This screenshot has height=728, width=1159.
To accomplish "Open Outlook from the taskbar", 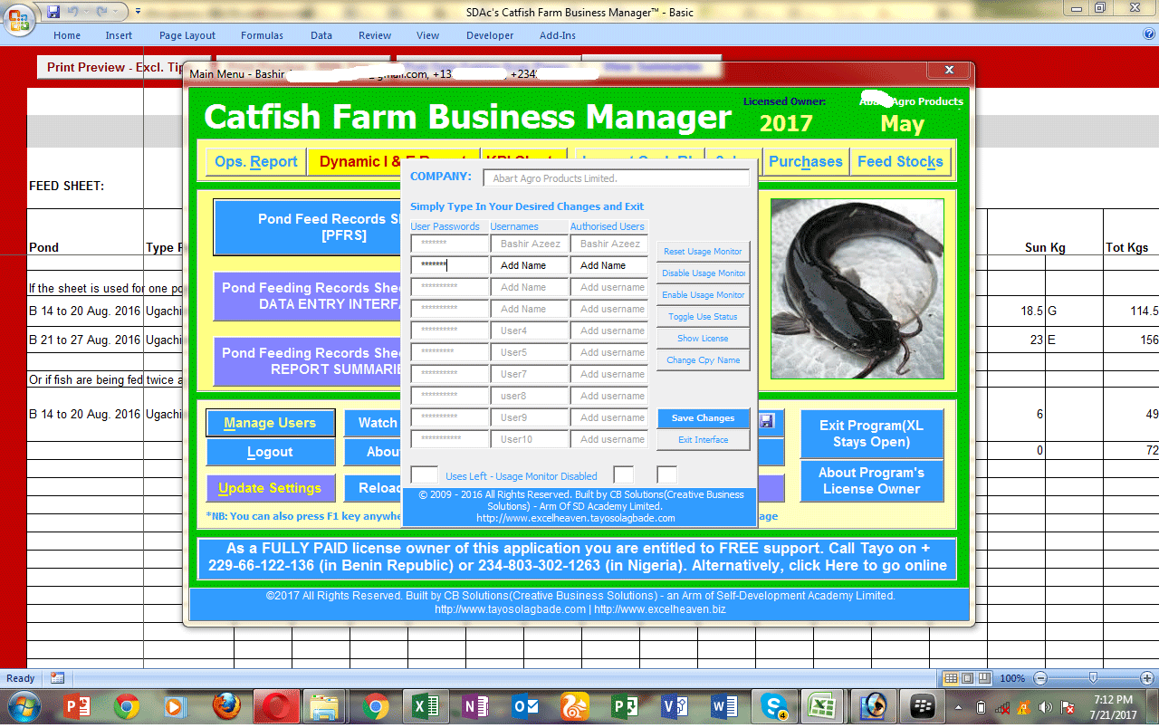I will [x=525, y=706].
